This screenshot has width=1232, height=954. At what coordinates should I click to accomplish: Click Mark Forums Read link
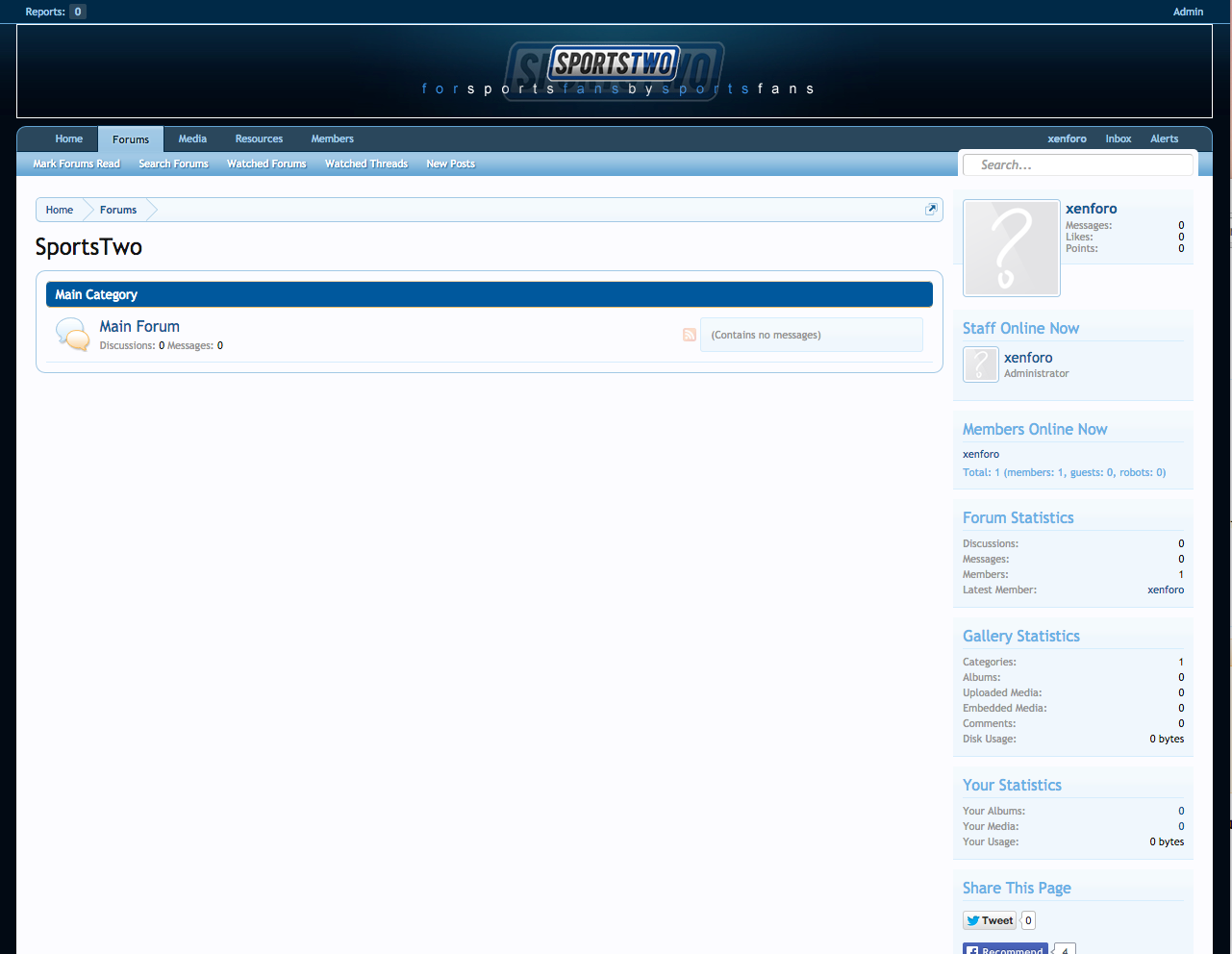coord(76,164)
